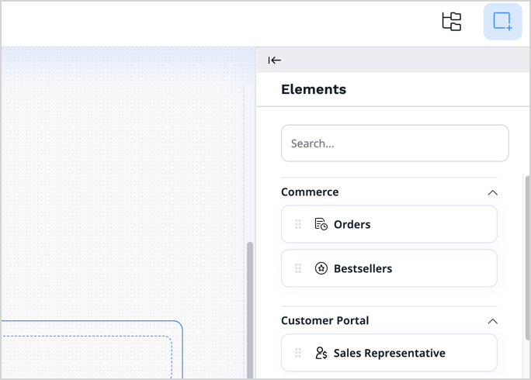This screenshot has width=531, height=380.
Task: Click the Orders element document icon
Action: click(x=321, y=224)
